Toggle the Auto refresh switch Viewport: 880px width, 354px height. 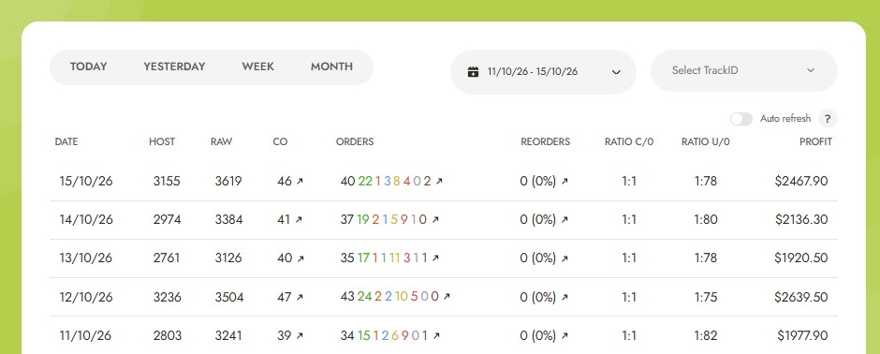741,119
